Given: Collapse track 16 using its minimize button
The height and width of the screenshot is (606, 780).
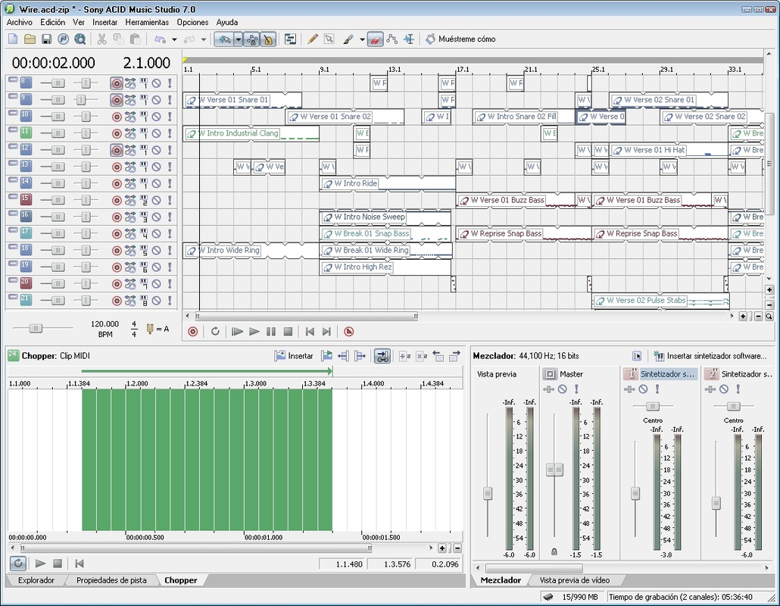Looking at the screenshot, I should click(x=13, y=213).
